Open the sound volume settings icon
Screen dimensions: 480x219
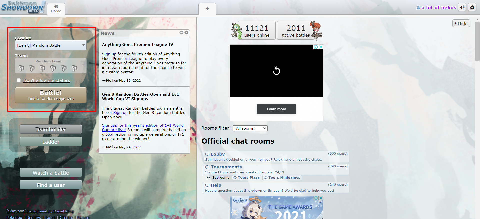(x=462, y=7)
